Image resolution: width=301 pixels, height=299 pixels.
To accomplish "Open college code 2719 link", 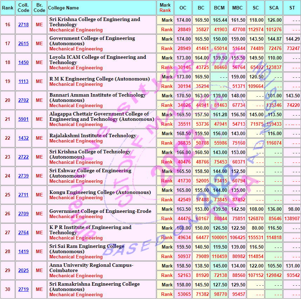I will (x=23, y=289).
